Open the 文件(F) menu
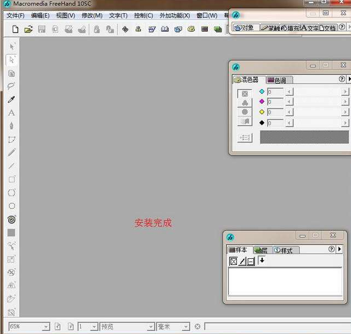The width and height of the screenshot is (351, 334). (15, 15)
